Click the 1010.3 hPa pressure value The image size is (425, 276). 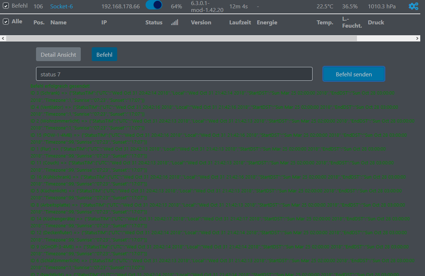[x=382, y=6]
